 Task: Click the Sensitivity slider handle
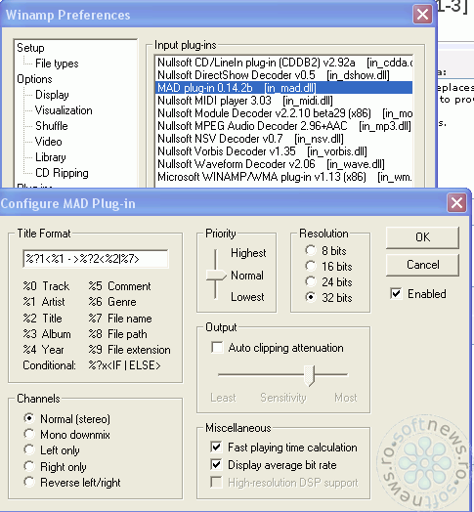[x=309, y=375]
